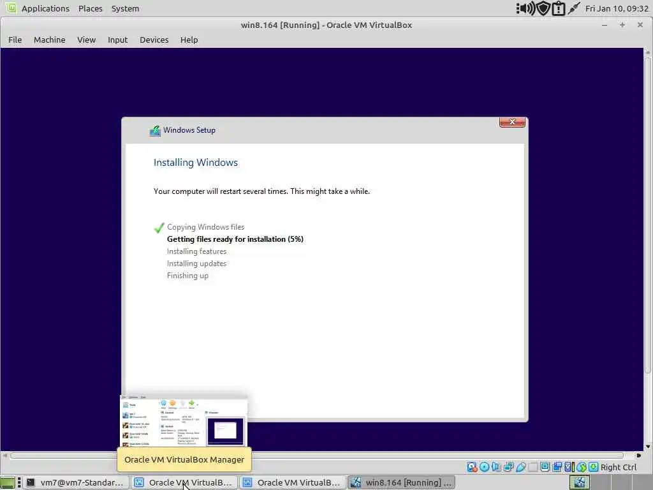Image resolution: width=653 pixels, height=490 pixels.
Task: Open the Places menu
Action: [91, 8]
